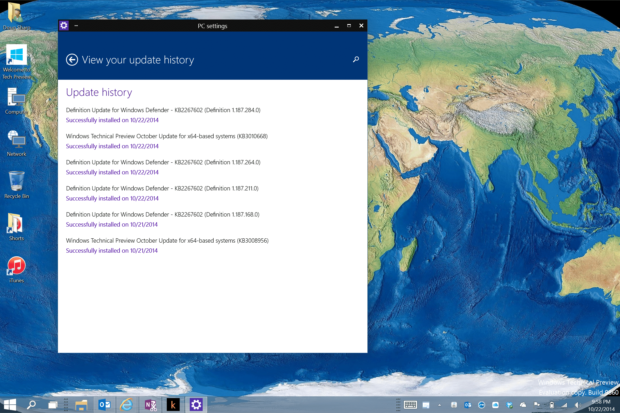The image size is (620, 413).
Task: Select KB3010668 October Update entry
Action: point(167,136)
